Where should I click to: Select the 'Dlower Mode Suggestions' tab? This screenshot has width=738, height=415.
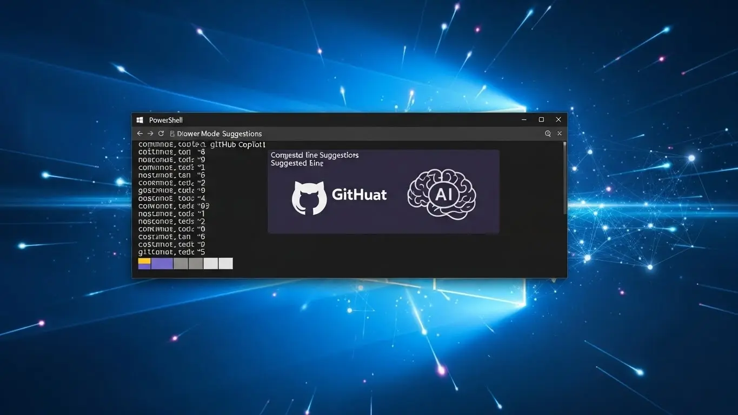(x=218, y=133)
